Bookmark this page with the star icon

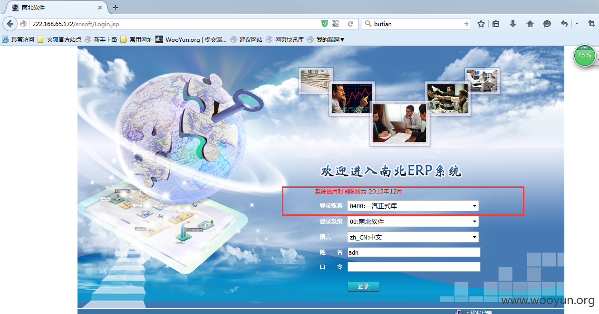tap(481, 24)
